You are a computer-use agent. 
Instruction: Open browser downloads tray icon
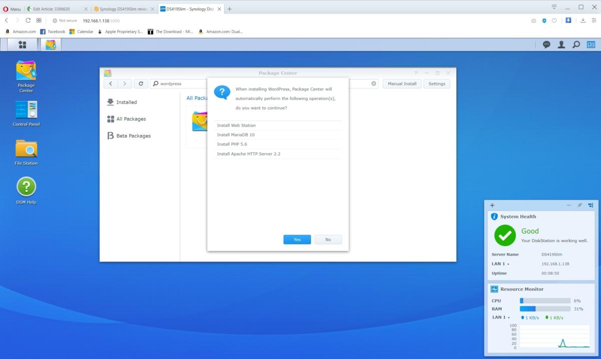point(583,20)
